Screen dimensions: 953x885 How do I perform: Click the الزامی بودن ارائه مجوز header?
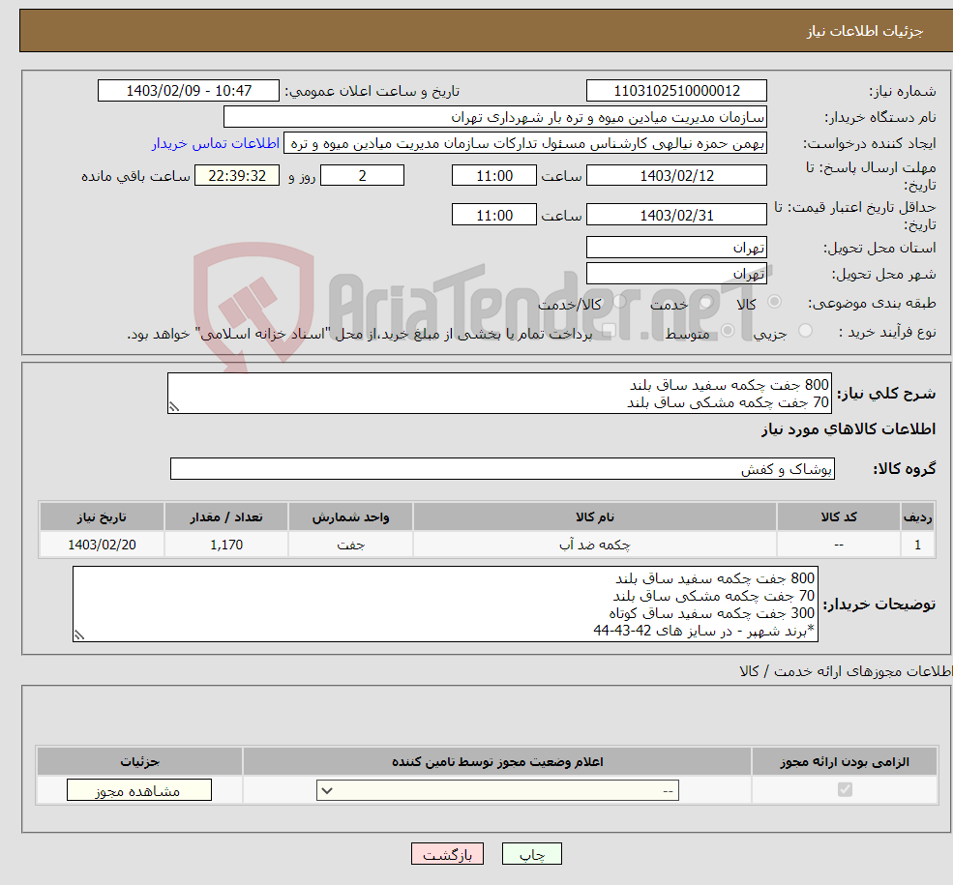[845, 762]
